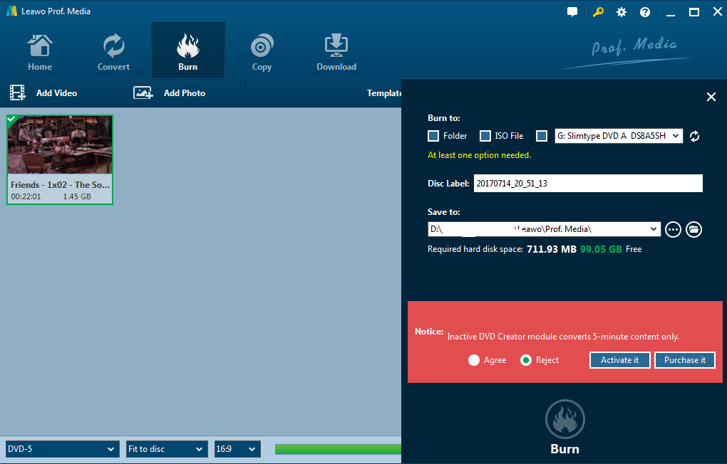Open the output folder icon
727x464 pixels.
click(x=694, y=229)
